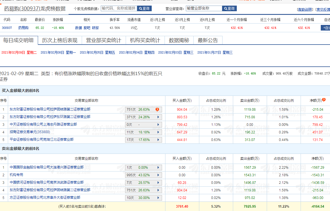330x211 pixels.
Task: Expand arrow for 7次 28.57% row
Action: coord(158,182)
